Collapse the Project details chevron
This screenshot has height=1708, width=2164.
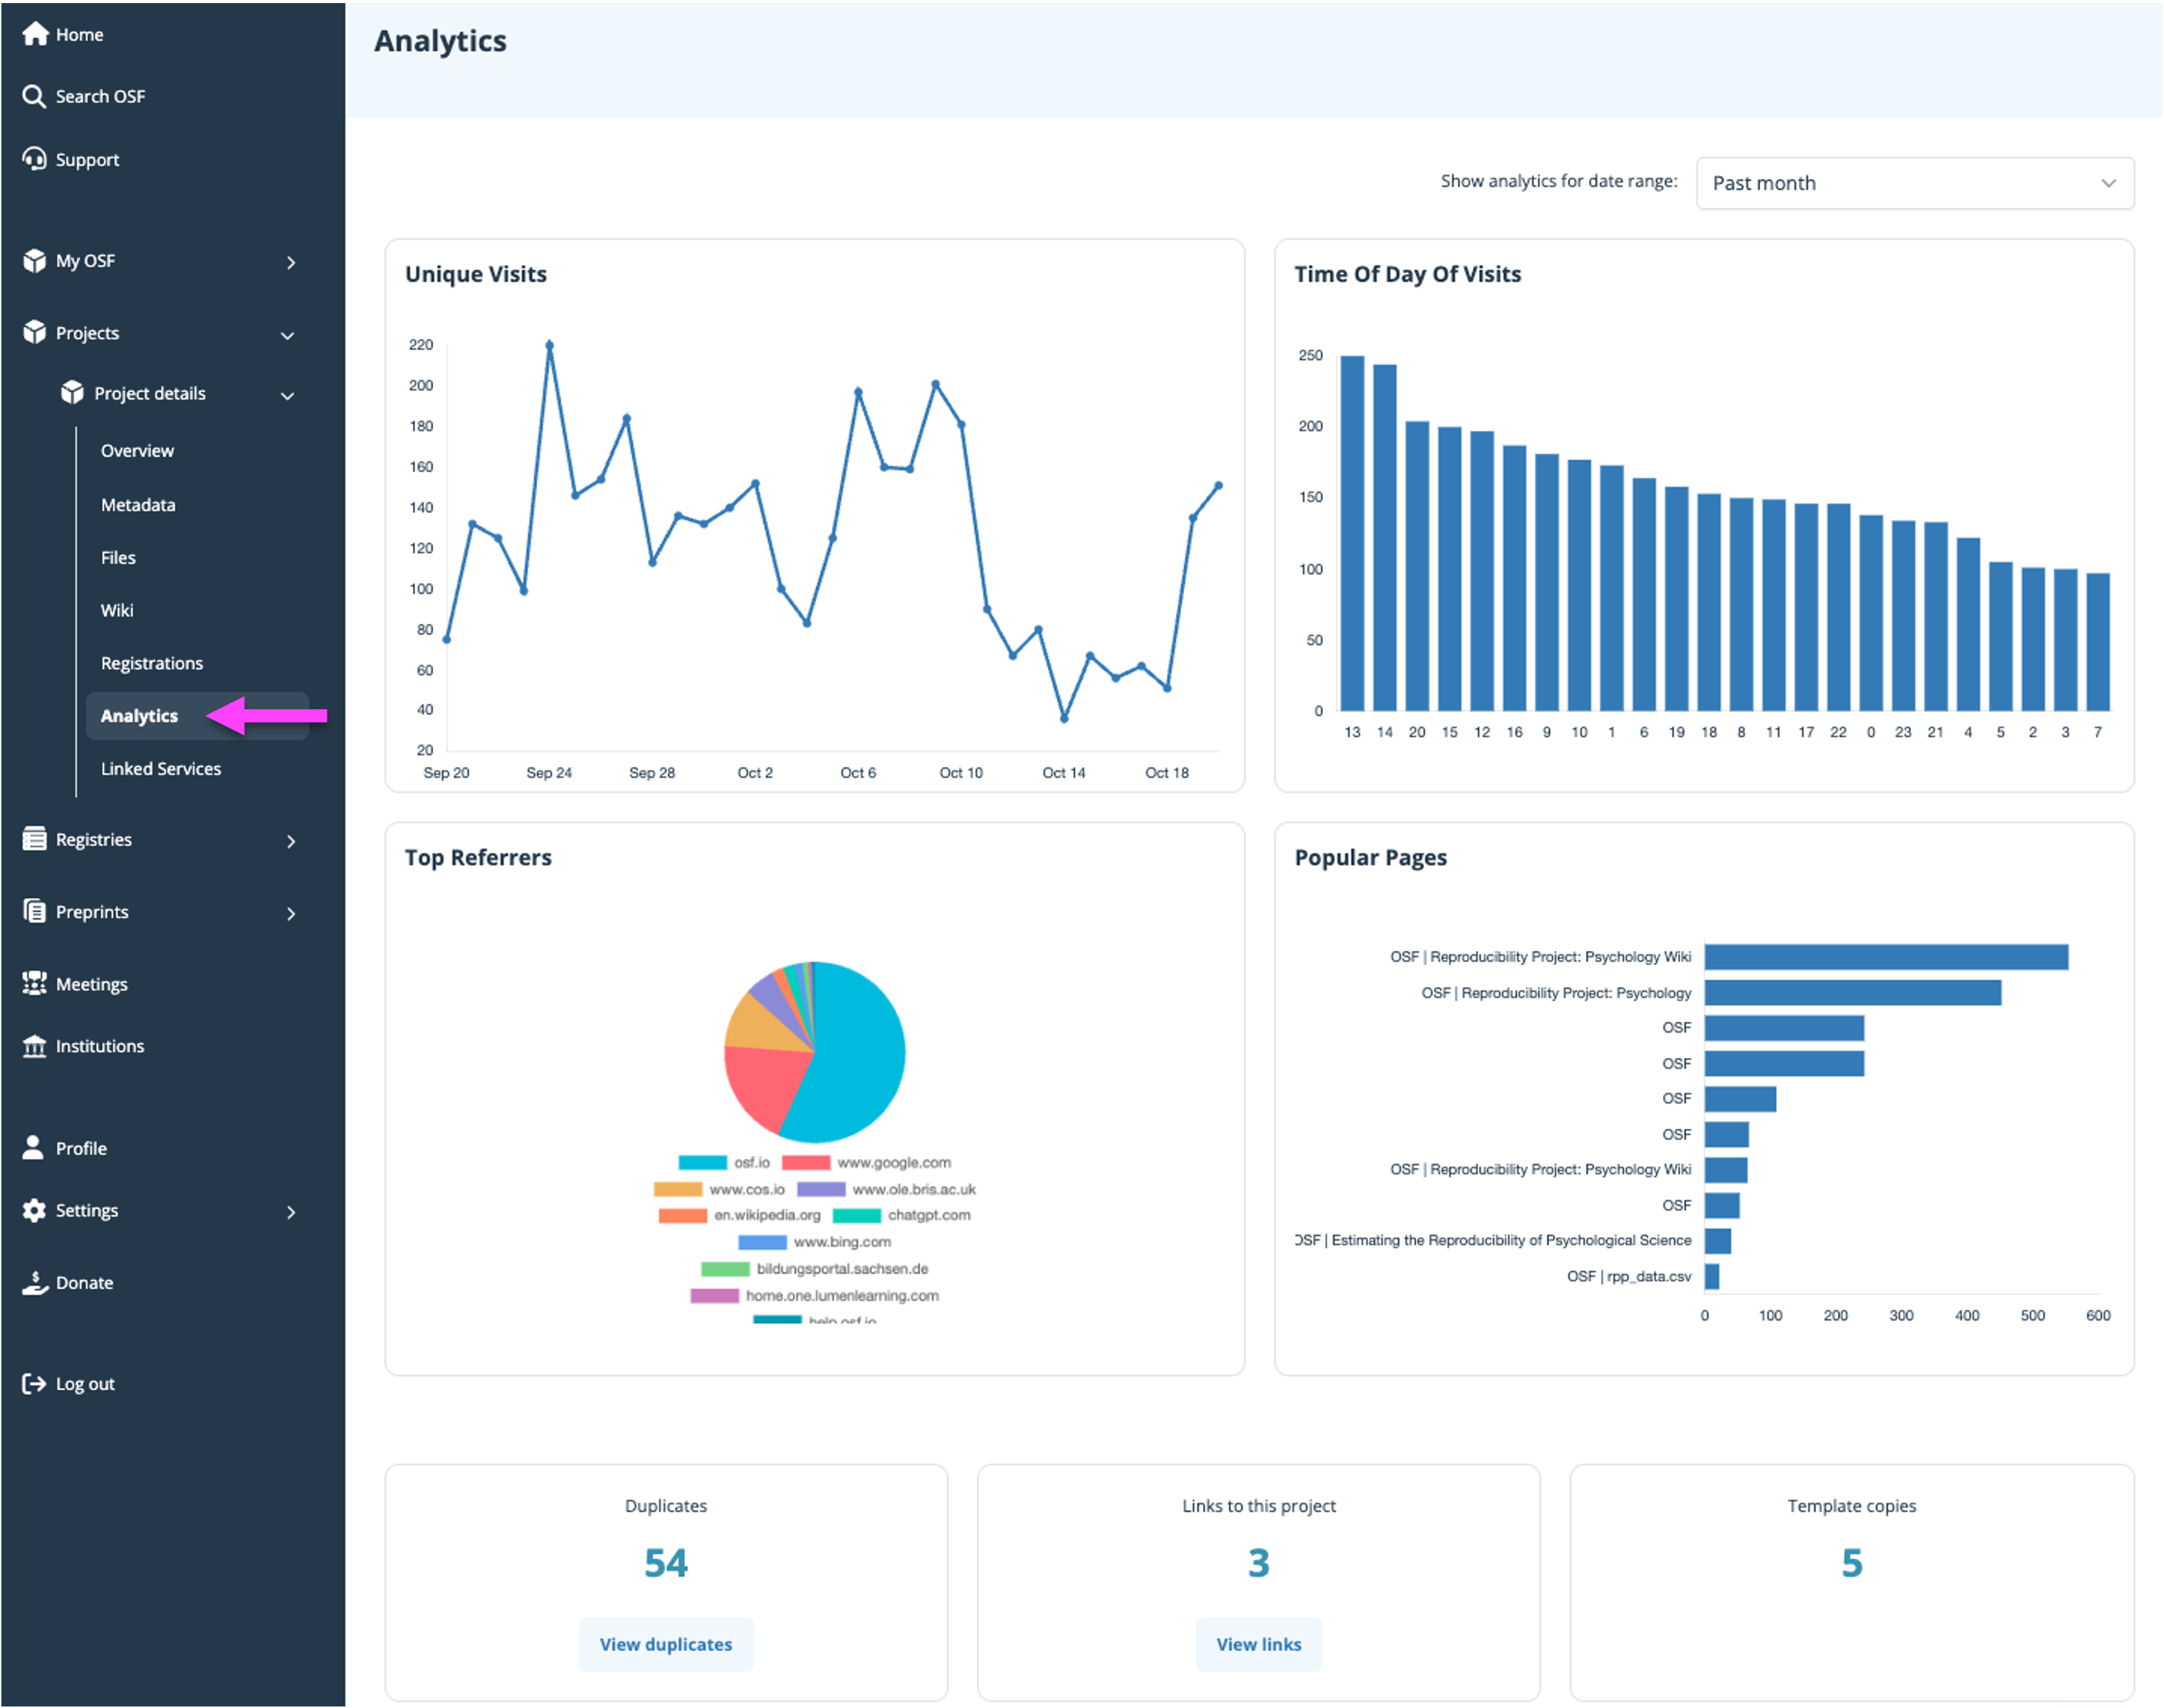tap(287, 395)
